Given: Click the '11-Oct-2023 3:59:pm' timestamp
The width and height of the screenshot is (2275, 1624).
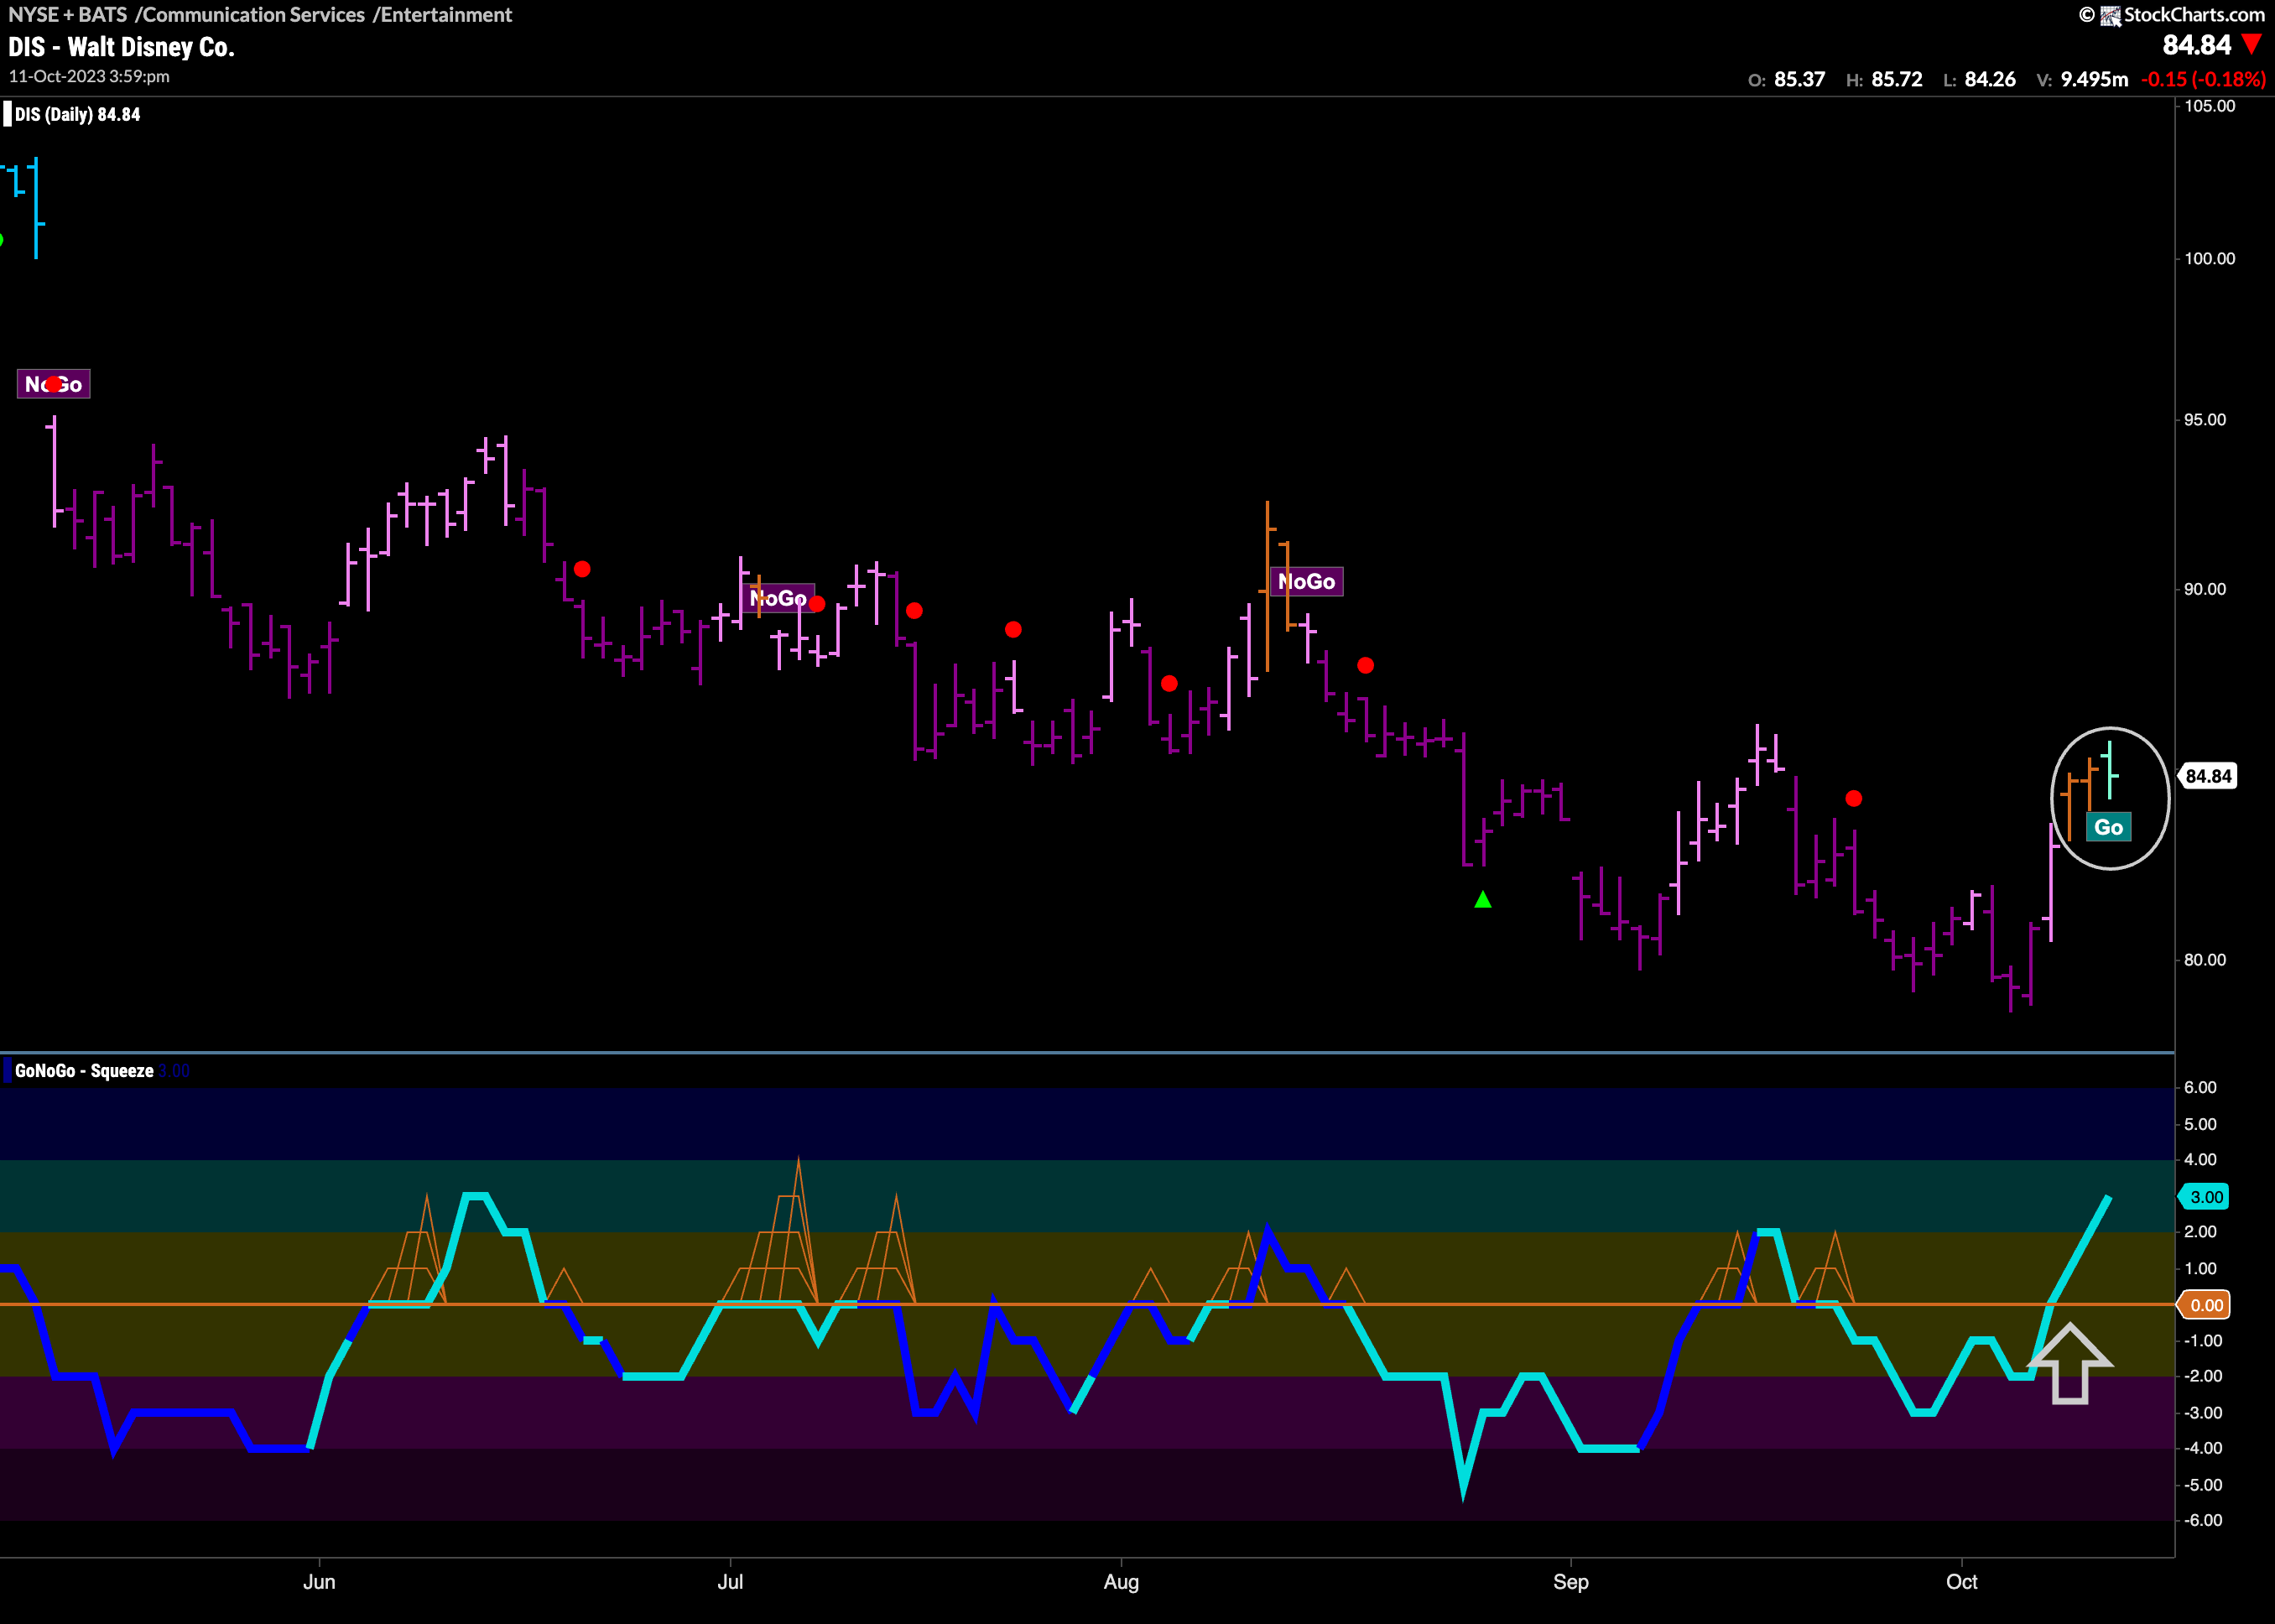Looking at the screenshot, I should [x=89, y=76].
